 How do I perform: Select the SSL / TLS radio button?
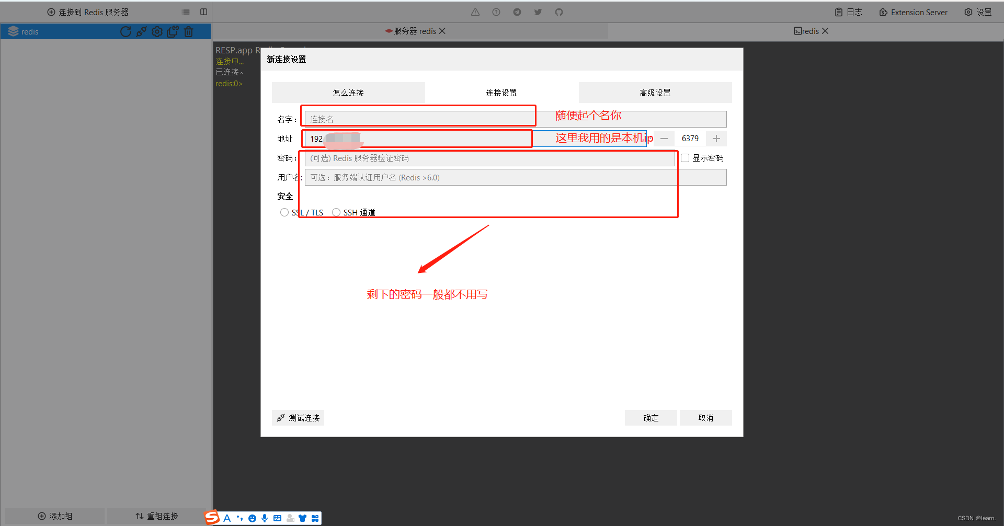(x=284, y=212)
